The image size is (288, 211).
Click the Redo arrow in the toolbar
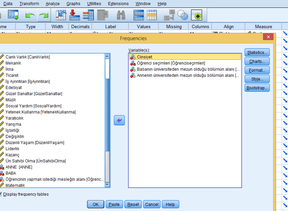44,15
